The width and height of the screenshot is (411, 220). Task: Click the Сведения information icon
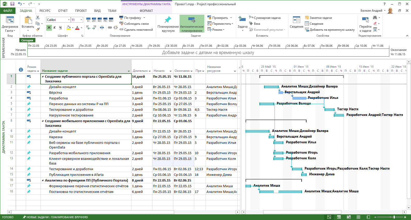point(296,20)
